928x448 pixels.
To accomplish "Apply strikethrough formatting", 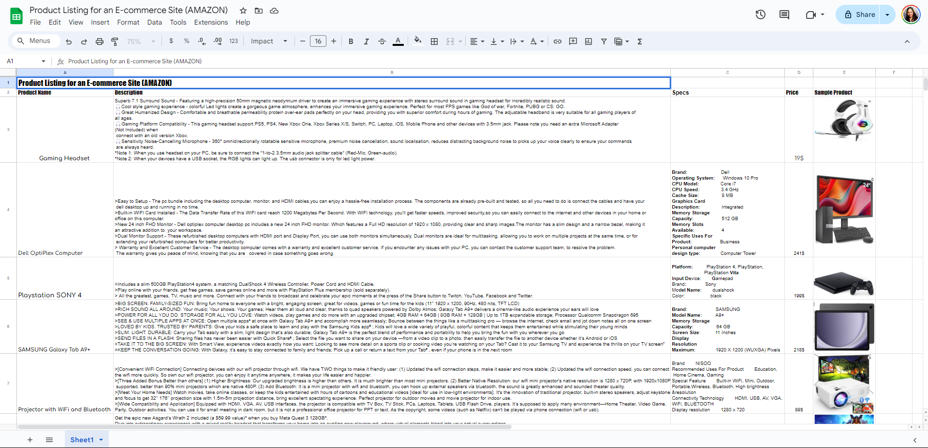I will tap(382, 42).
